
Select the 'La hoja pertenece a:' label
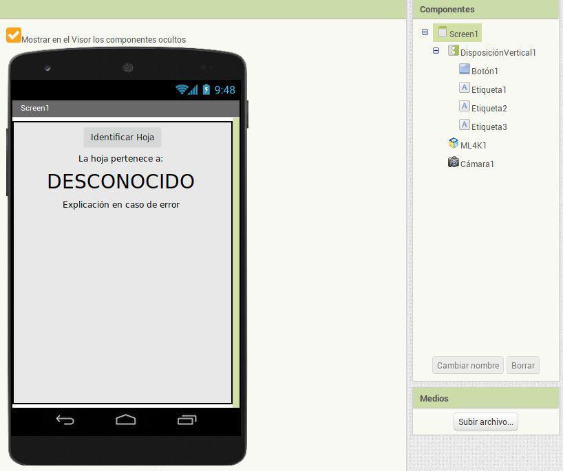point(120,159)
